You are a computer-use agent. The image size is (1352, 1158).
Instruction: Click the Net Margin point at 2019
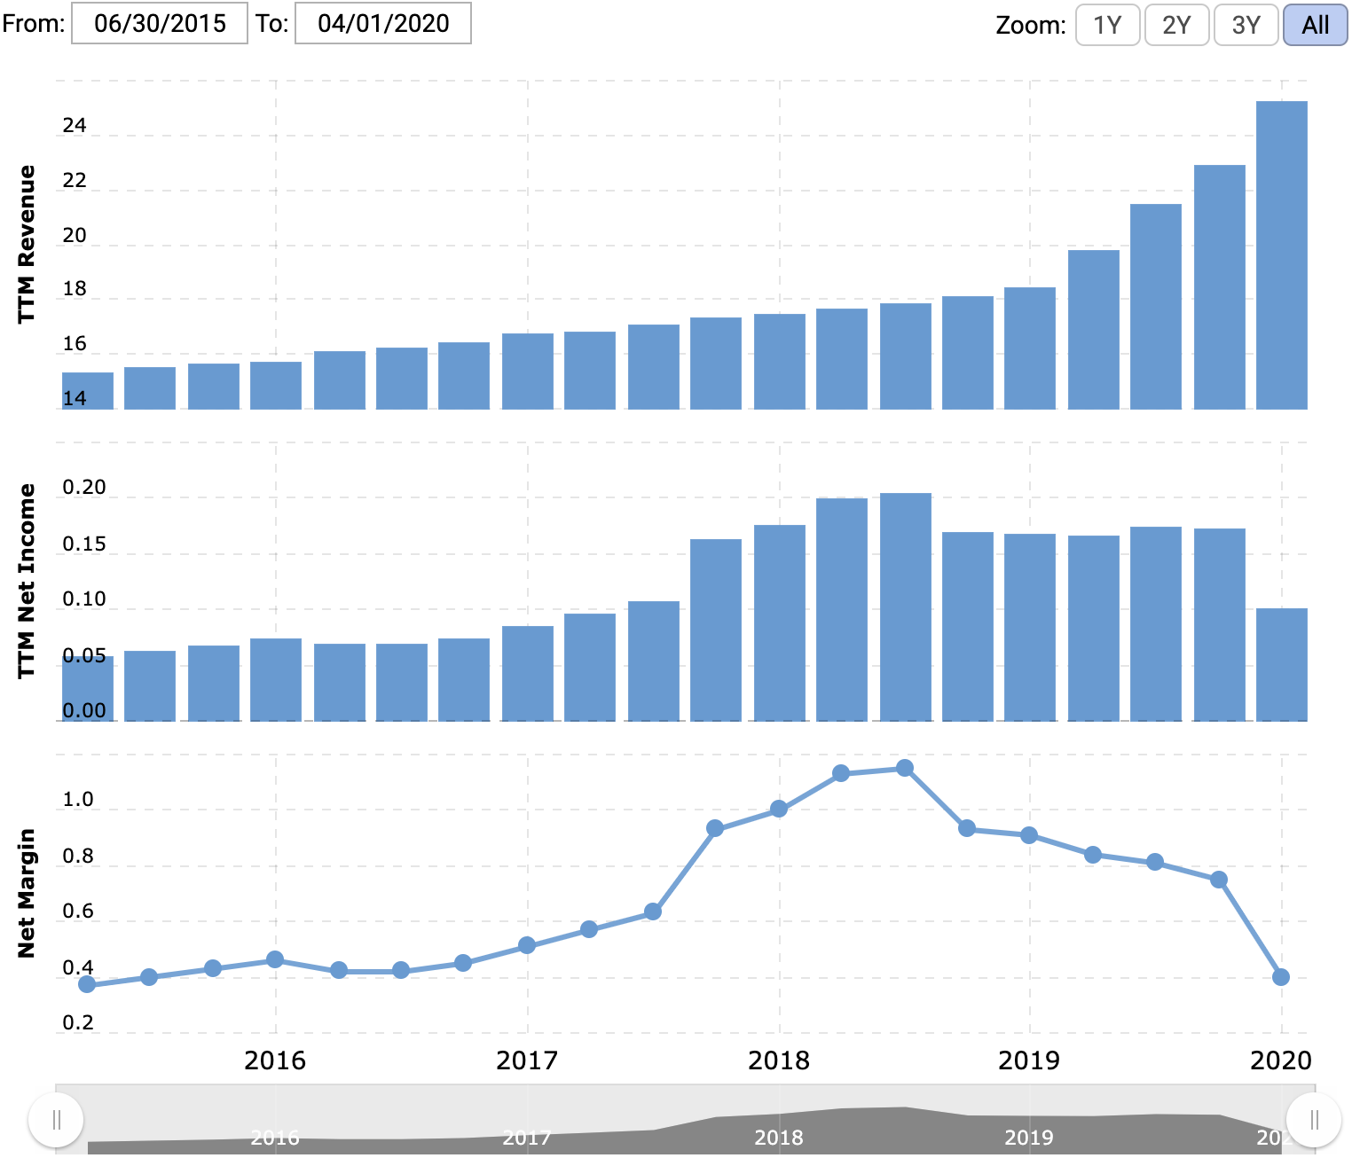(1029, 835)
